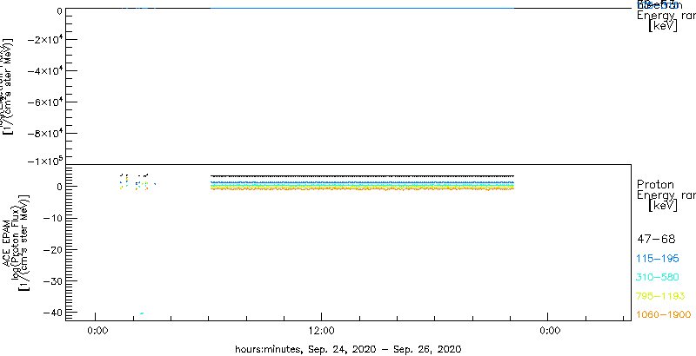This screenshot has width=696, height=356.
Task: Click the orange 1060-1900 legend label
Action: 664,314
